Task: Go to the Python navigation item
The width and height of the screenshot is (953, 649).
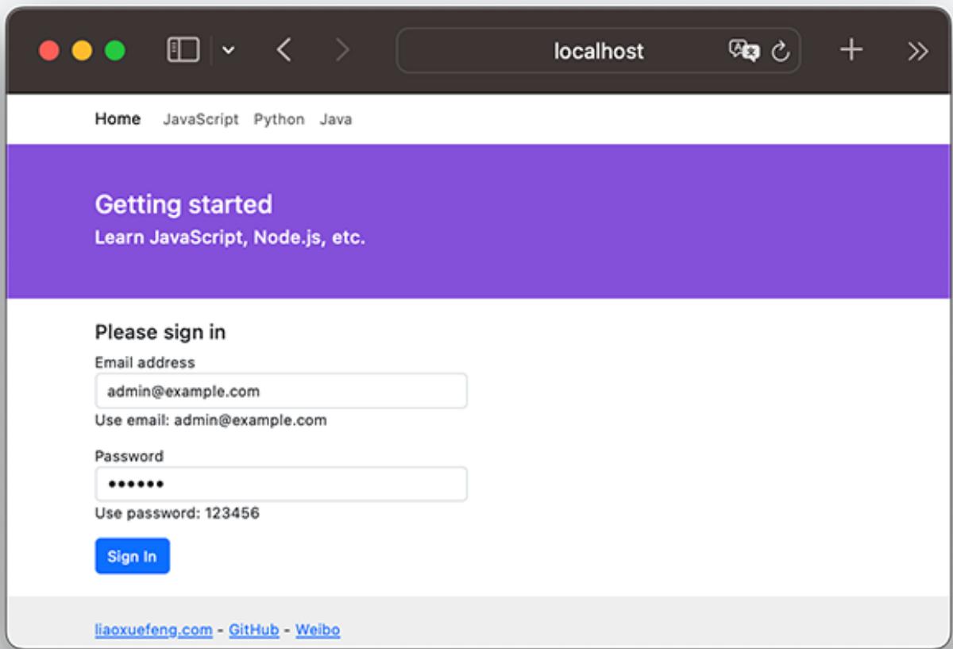Action: click(x=279, y=119)
